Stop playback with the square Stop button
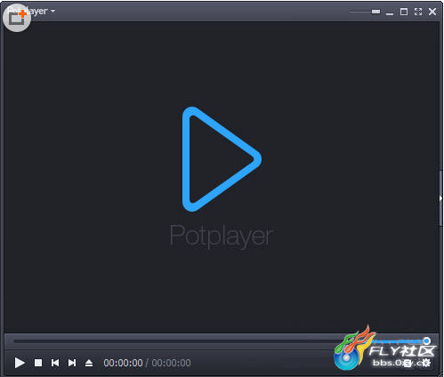Screen dimensions: 444x377 [38, 363]
